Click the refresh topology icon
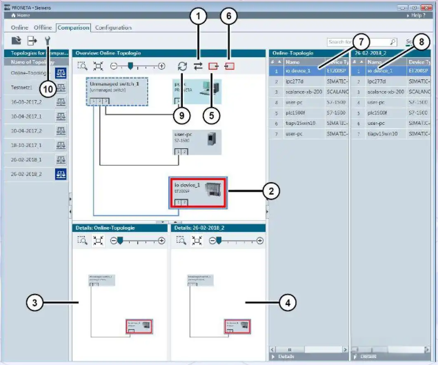 coord(182,66)
